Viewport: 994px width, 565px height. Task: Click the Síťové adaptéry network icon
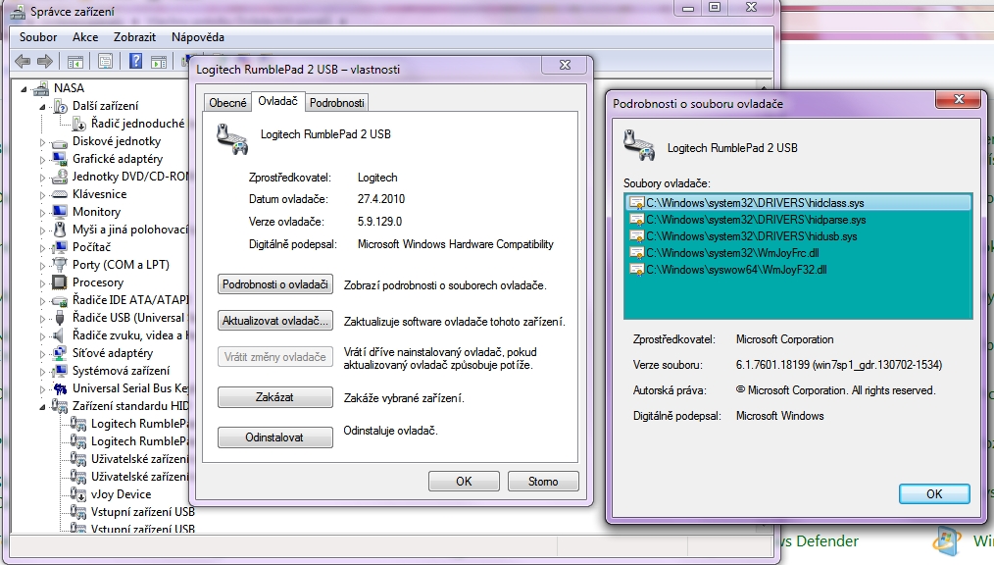pos(60,352)
